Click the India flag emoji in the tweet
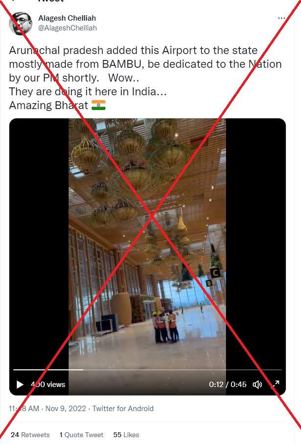The height and width of the screenshot is (444, 301). tap(99, 105)
